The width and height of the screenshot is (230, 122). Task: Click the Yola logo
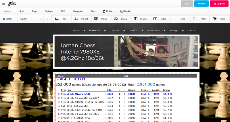coord(12,4)
